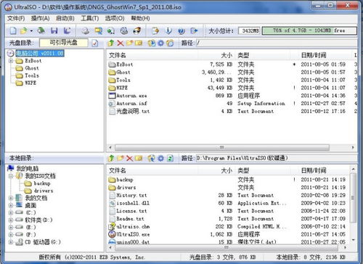Screen dimensions: 363x264
Task: Click the Open CD/DVD disc toolbar icon
Action: (x=41, y=30)
